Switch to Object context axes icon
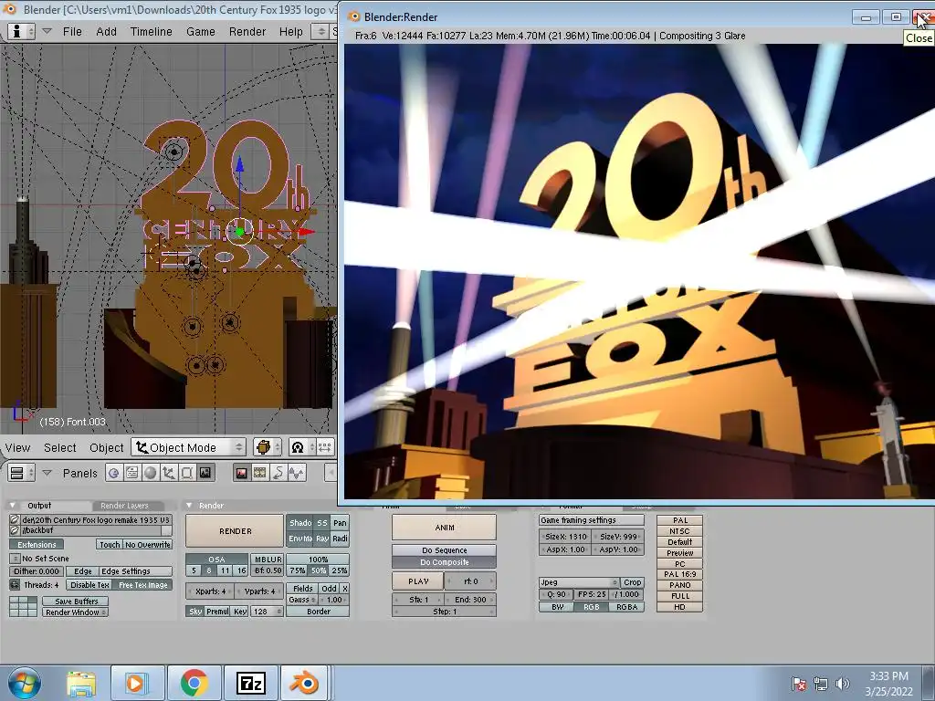This screenshot has height=701, width=935. coord(169,473)
